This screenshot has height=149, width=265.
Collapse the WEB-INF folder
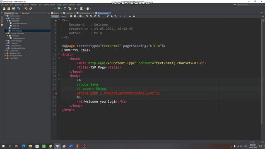tap(7, 21)
